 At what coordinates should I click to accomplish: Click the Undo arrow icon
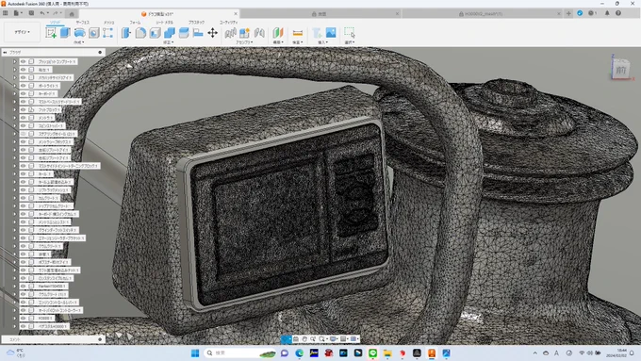click(42, 13)
